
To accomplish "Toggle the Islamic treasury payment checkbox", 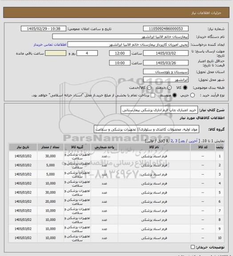I will point(153,95).
